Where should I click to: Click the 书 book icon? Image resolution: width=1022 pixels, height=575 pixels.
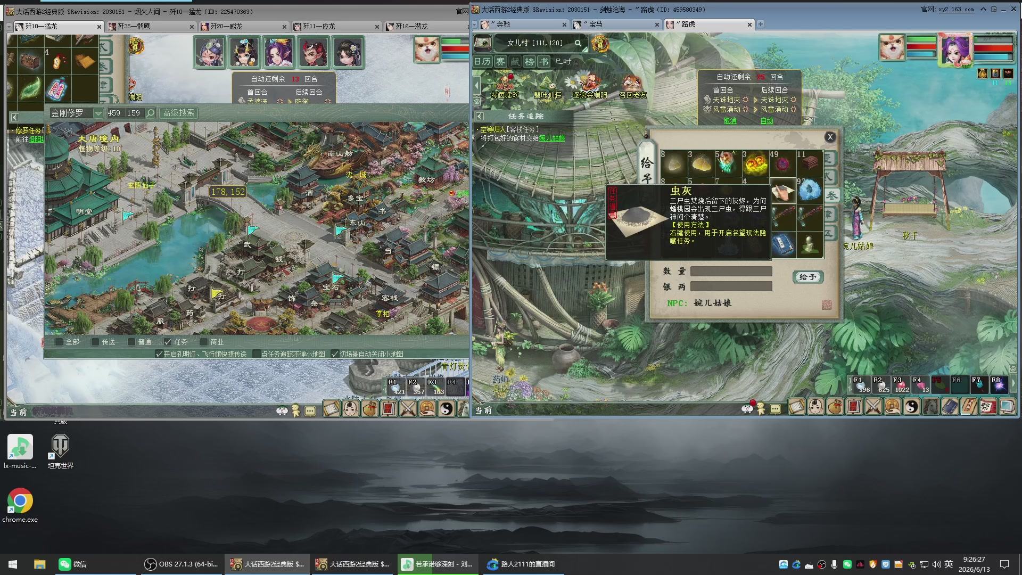544,61
